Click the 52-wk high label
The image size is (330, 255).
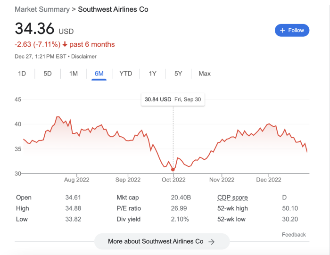[x=232, y=208]
